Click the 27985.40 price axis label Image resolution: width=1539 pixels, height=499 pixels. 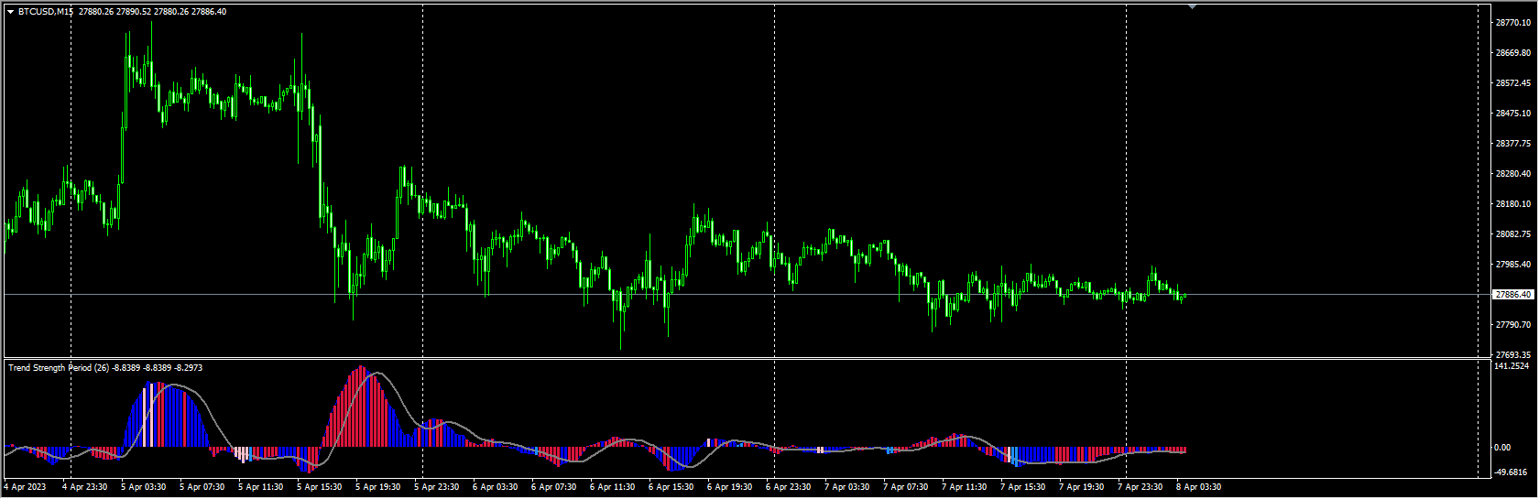1513,265
